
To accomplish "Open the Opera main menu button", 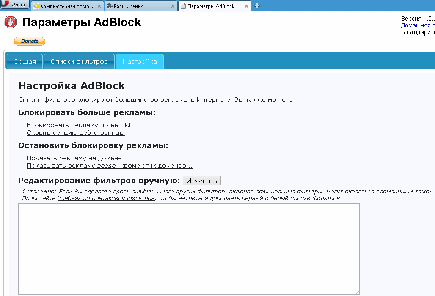I will (15, 5).
